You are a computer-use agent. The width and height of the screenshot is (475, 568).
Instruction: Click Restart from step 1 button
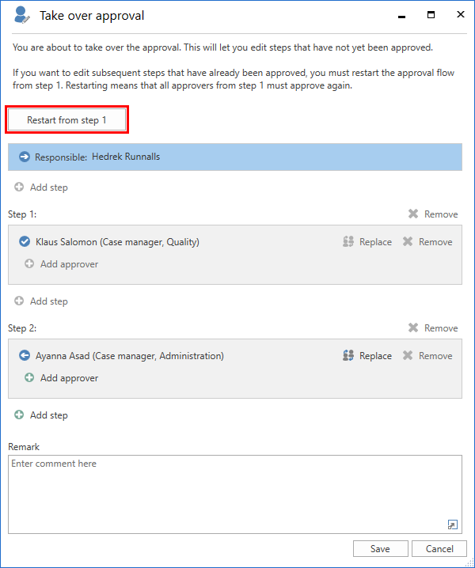point(66,120)
